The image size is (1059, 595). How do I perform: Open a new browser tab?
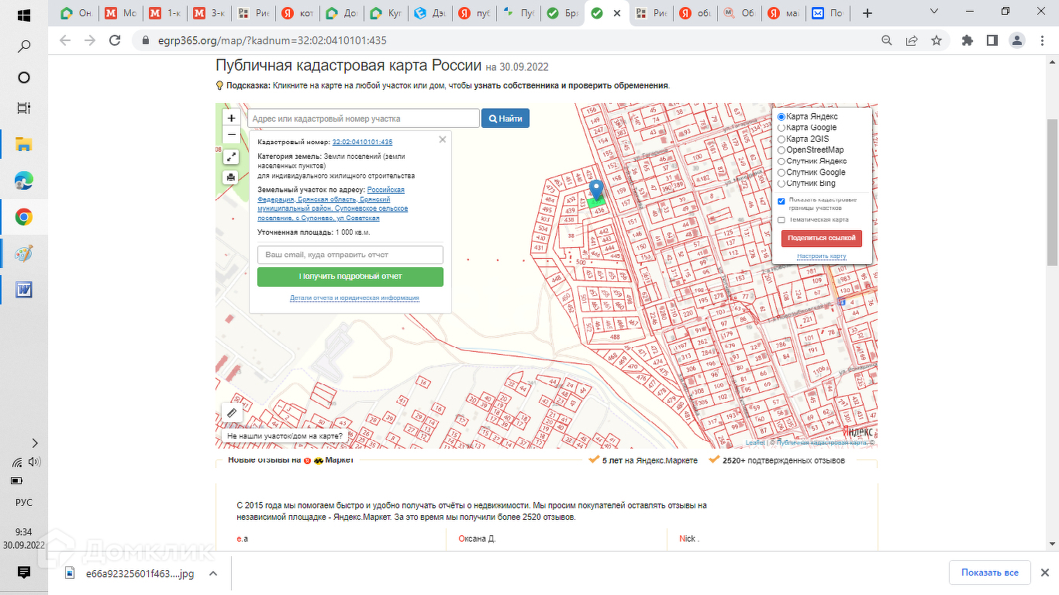click(x=868, y=13)
